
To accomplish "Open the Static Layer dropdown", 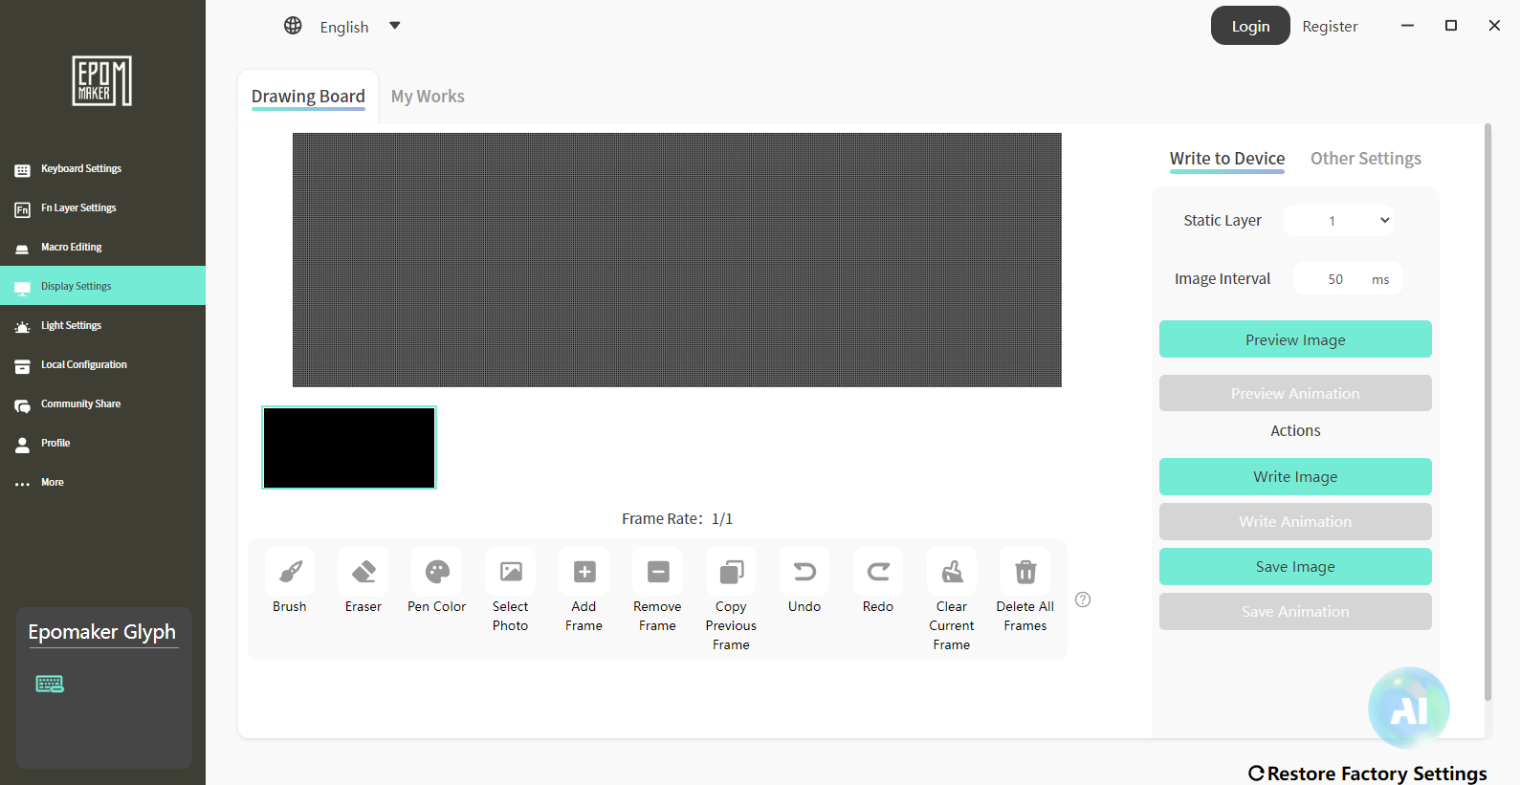I will (x=1338, y=221).
